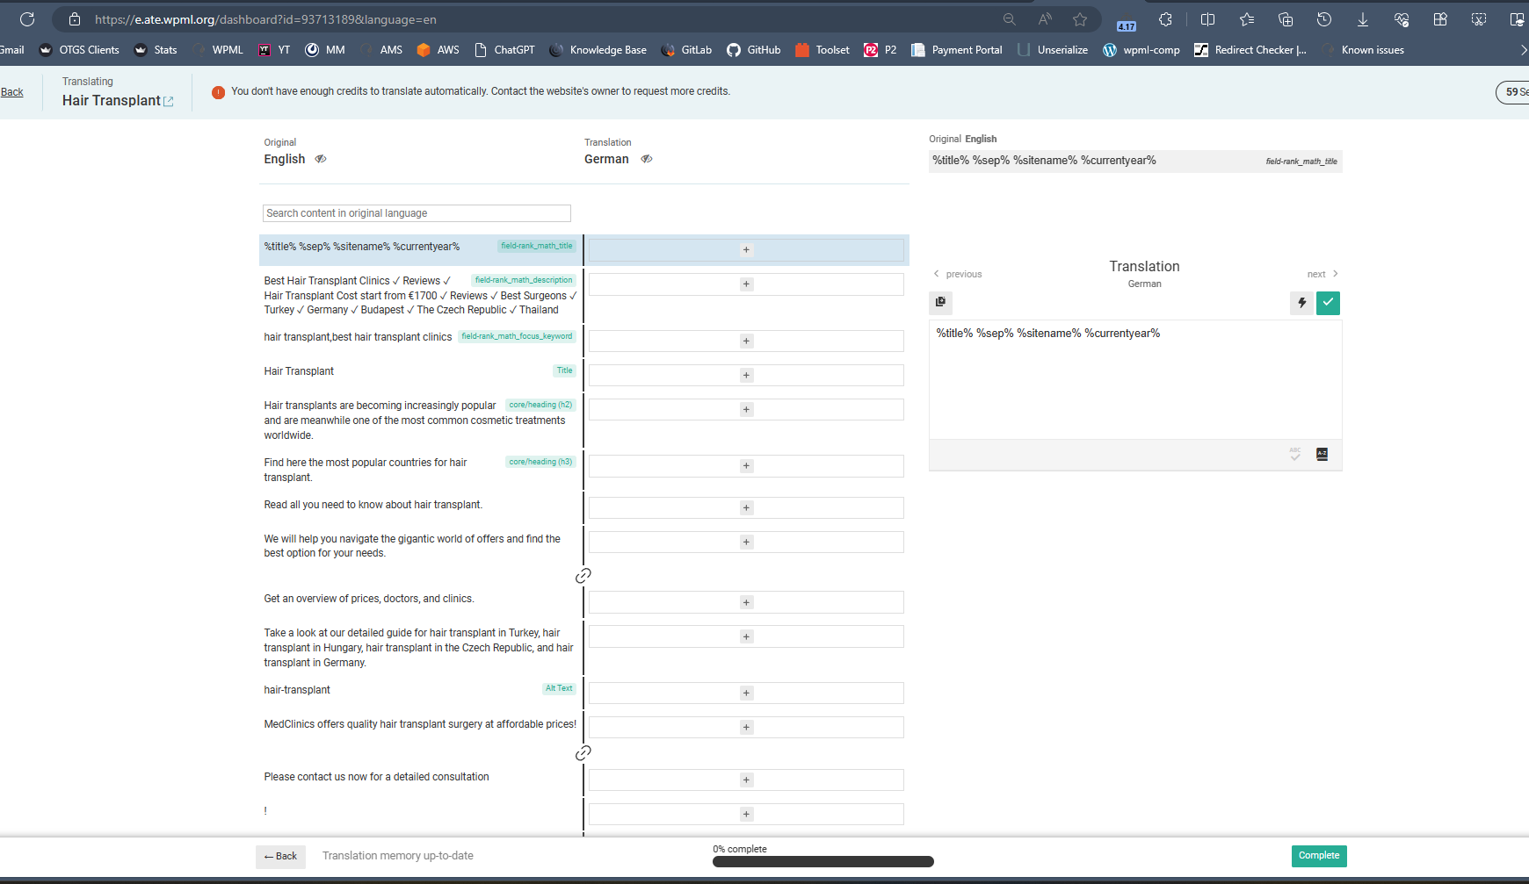Expand the plus for 'hair-transplant' Alt Text row
The image size is (1529, 884).
[746, 694]
